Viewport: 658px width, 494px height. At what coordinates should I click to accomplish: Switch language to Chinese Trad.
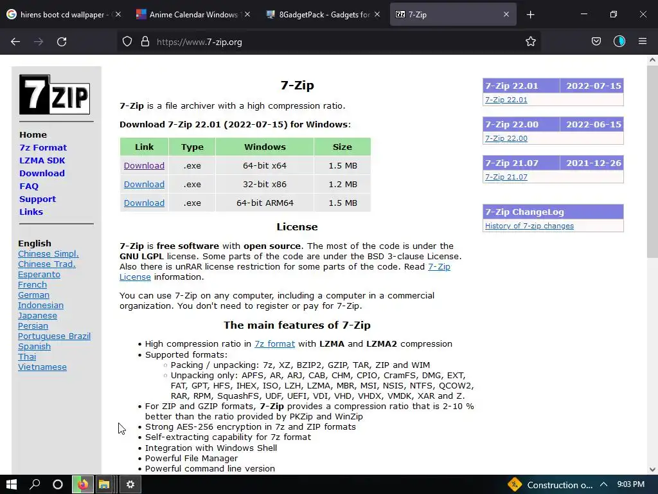46,264
